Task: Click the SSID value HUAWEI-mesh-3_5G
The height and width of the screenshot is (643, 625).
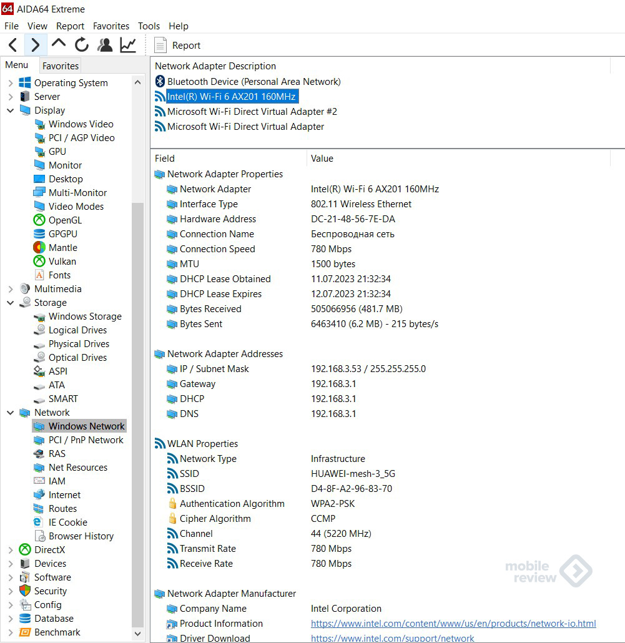Action: (x=353, y=474)
